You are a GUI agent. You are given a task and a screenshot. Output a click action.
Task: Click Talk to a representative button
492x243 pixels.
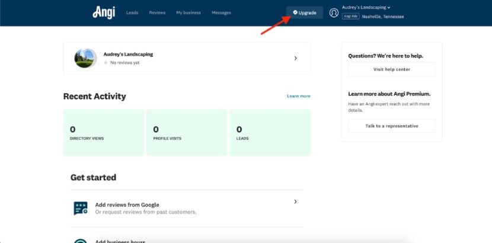(391, 126)
